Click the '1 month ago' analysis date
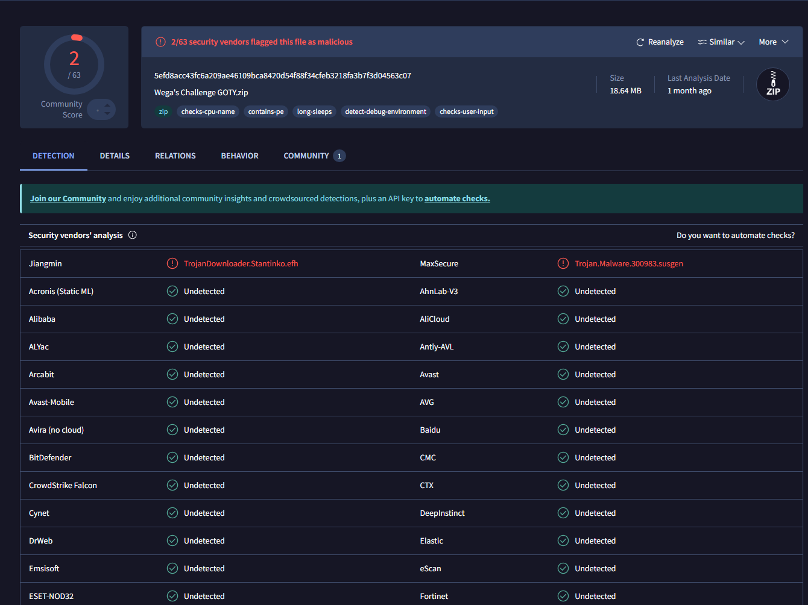This screenshot has height=605, width=808. 689,90
